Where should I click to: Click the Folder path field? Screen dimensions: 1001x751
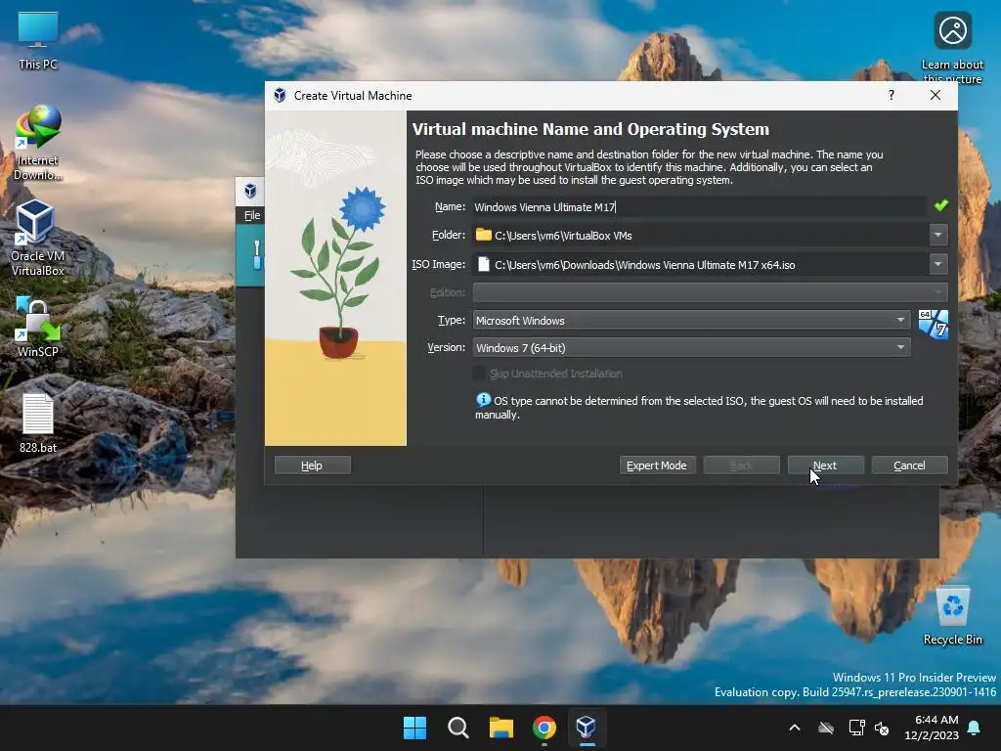point(700,235)
